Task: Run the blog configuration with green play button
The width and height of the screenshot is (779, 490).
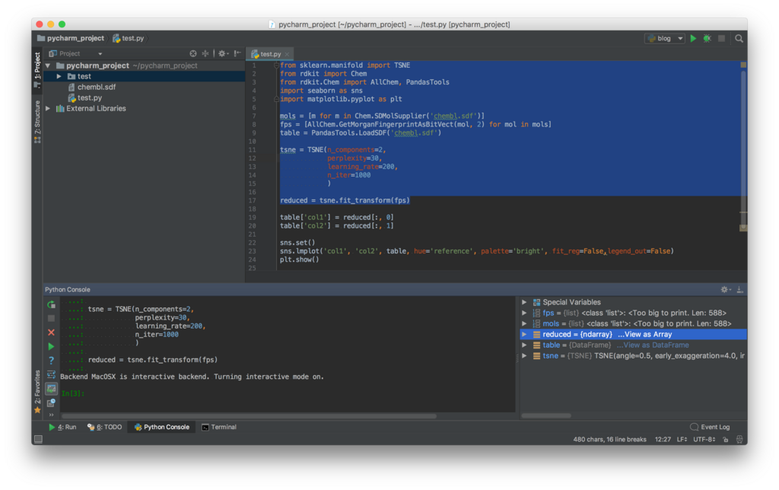Action: [694, 38]
